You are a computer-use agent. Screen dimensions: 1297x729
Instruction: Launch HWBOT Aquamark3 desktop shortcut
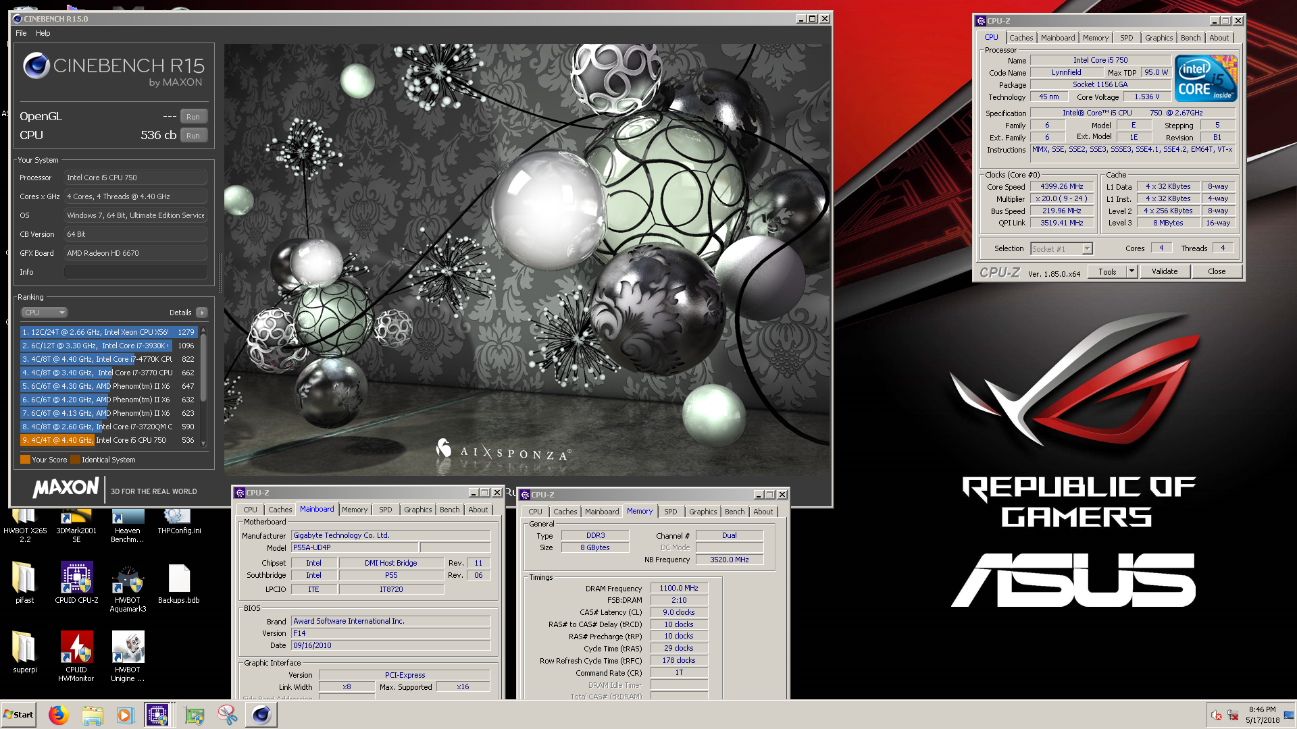[x=128, y=587]
